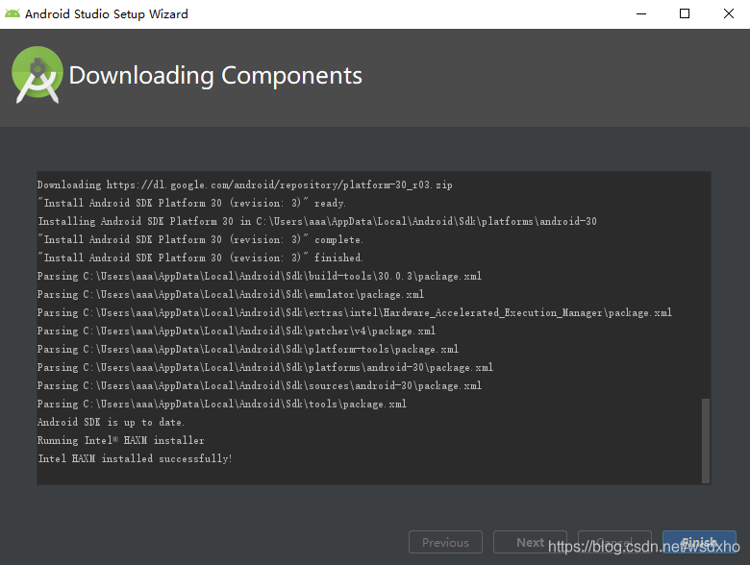The image size is (750, 565).
Task: Click the Cancel button
Action: click(614, 542)
